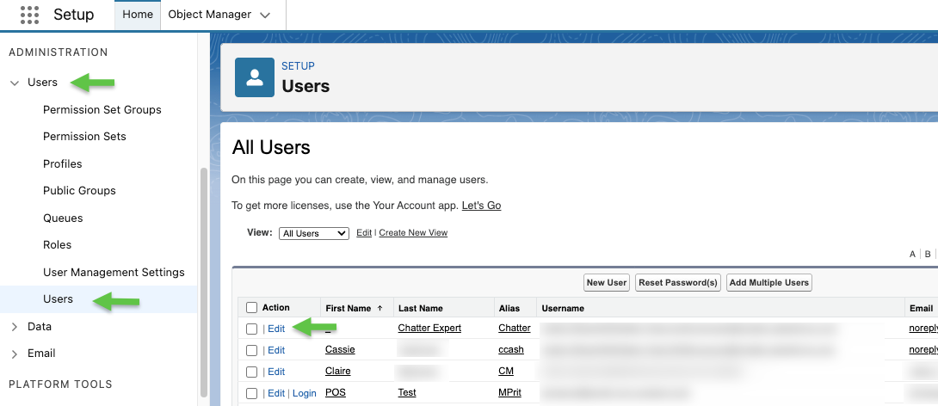
Task: Sort by the First Name column header
Action: [349, 309]
